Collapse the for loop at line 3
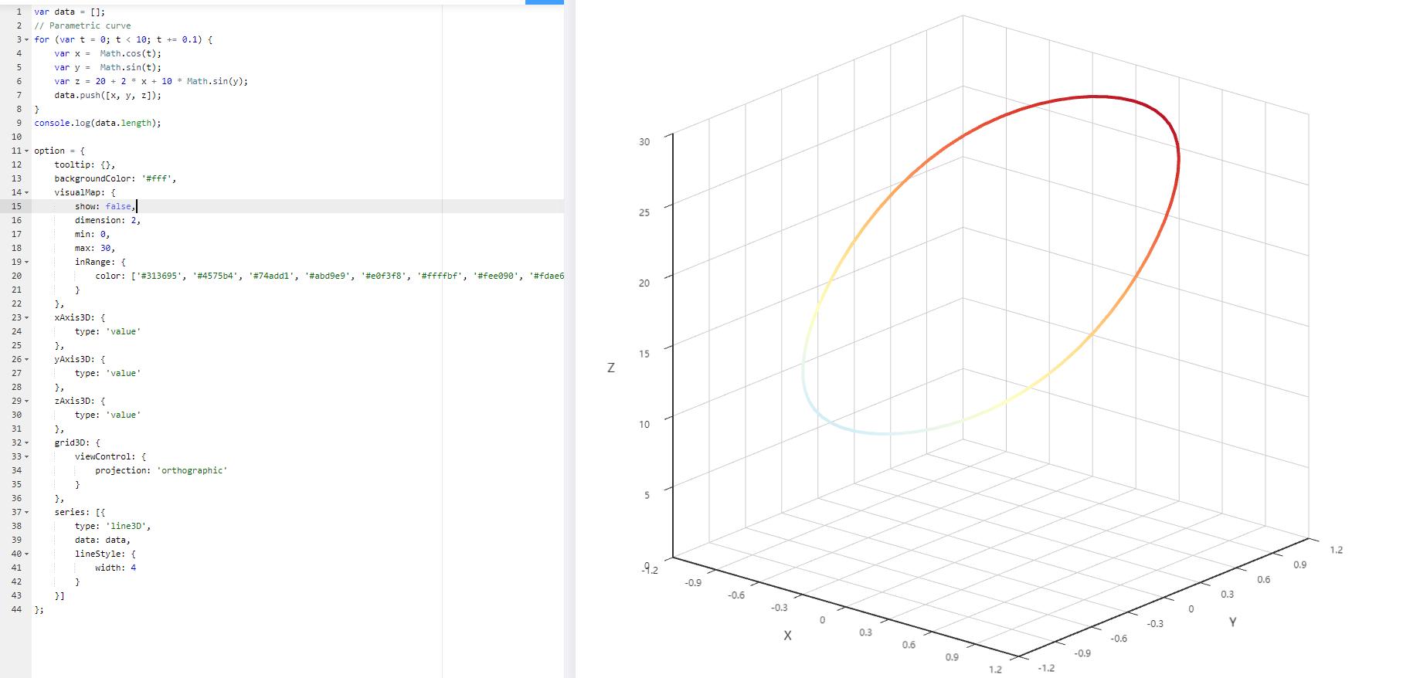Viewport: 1403px width, 678px height. (x=26, y=39)
